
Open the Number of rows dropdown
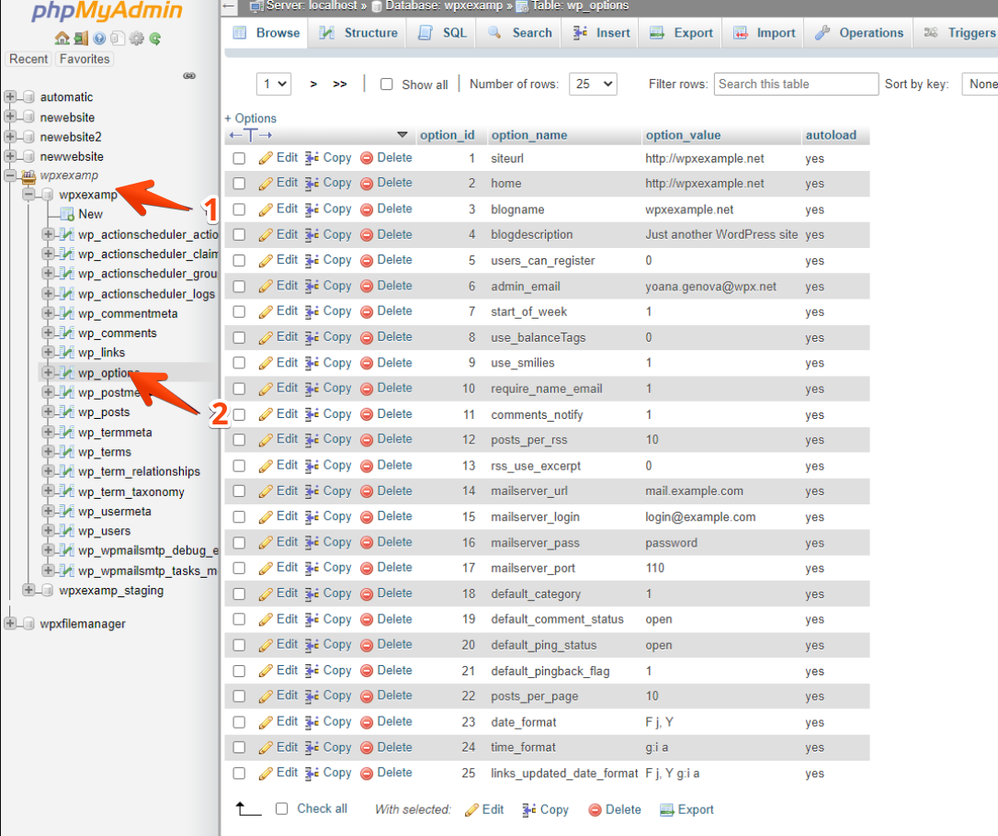(593, 84)
